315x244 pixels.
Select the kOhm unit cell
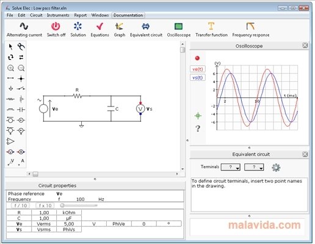pos(69,213)
